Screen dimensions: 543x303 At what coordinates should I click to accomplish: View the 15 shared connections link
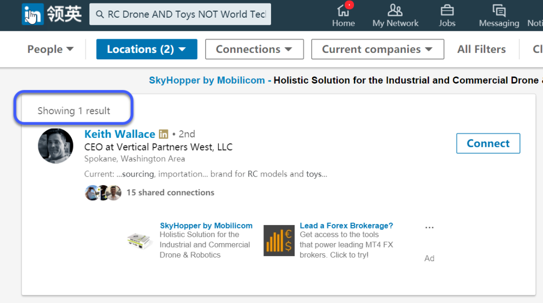tap(170, 193)
